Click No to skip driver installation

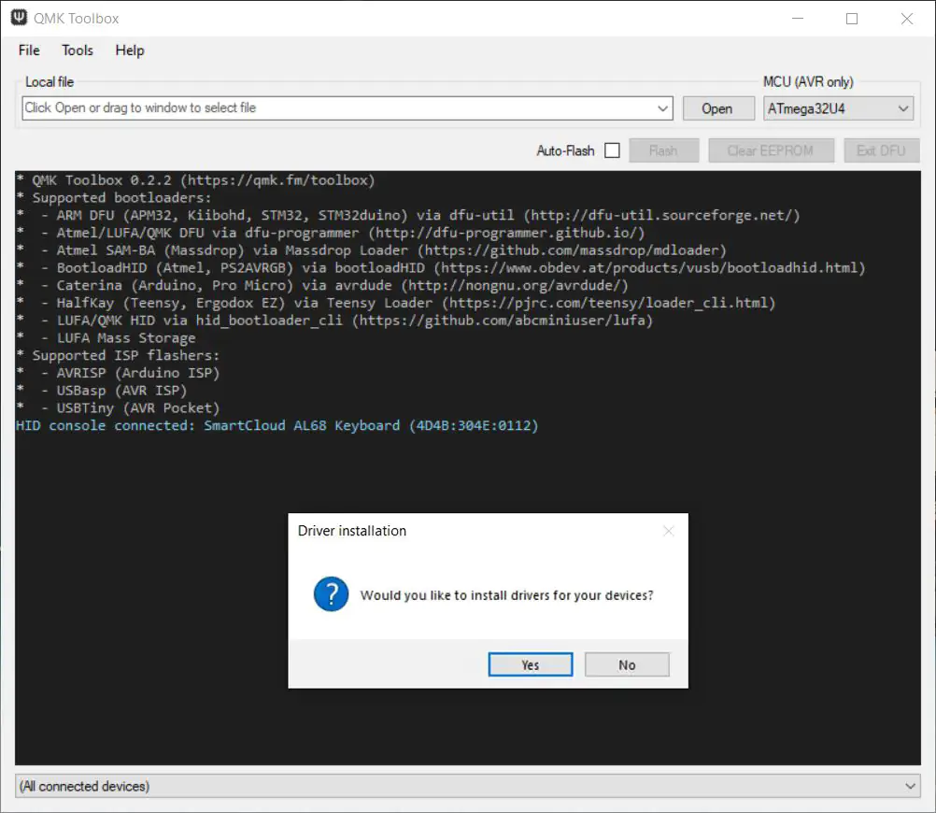click(x=627, y=664)
